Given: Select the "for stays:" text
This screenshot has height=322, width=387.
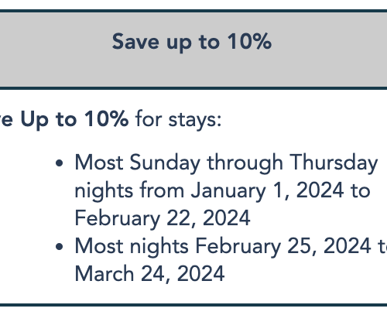Looking at the screenshot, I should [x=178, y=119].
